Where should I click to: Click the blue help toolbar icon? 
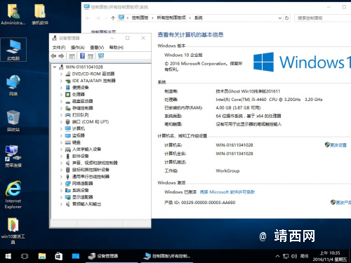tap(82, 56)
